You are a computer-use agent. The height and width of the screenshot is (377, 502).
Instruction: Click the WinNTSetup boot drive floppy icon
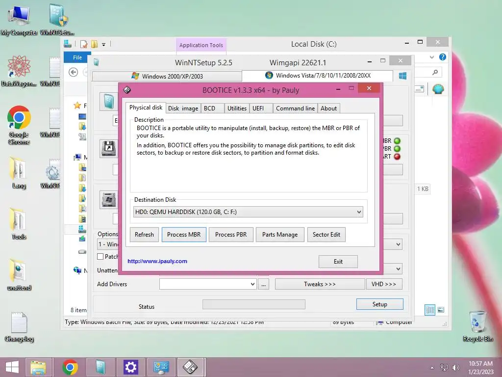pyautogui.click(x=108, y=148)
